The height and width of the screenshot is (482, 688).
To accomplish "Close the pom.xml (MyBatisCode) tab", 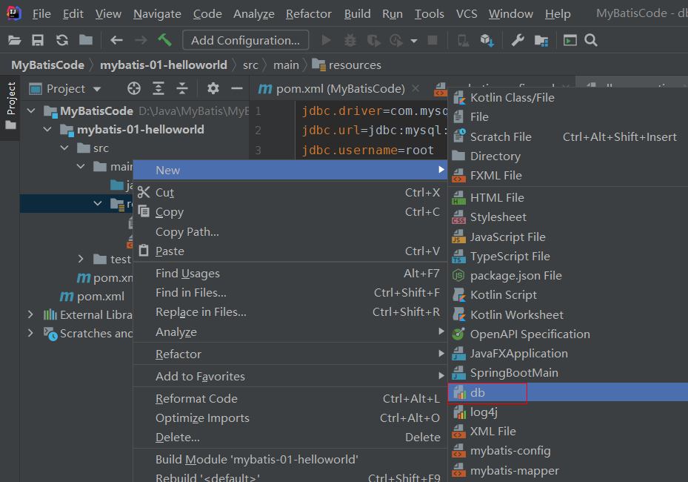I will point(415,88).
